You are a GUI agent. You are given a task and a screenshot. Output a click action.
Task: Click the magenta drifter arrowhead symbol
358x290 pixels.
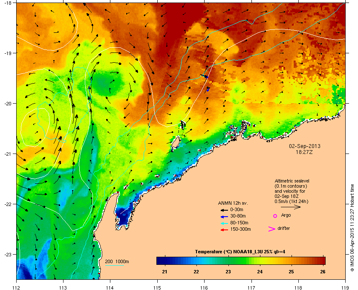pos(272,229)
